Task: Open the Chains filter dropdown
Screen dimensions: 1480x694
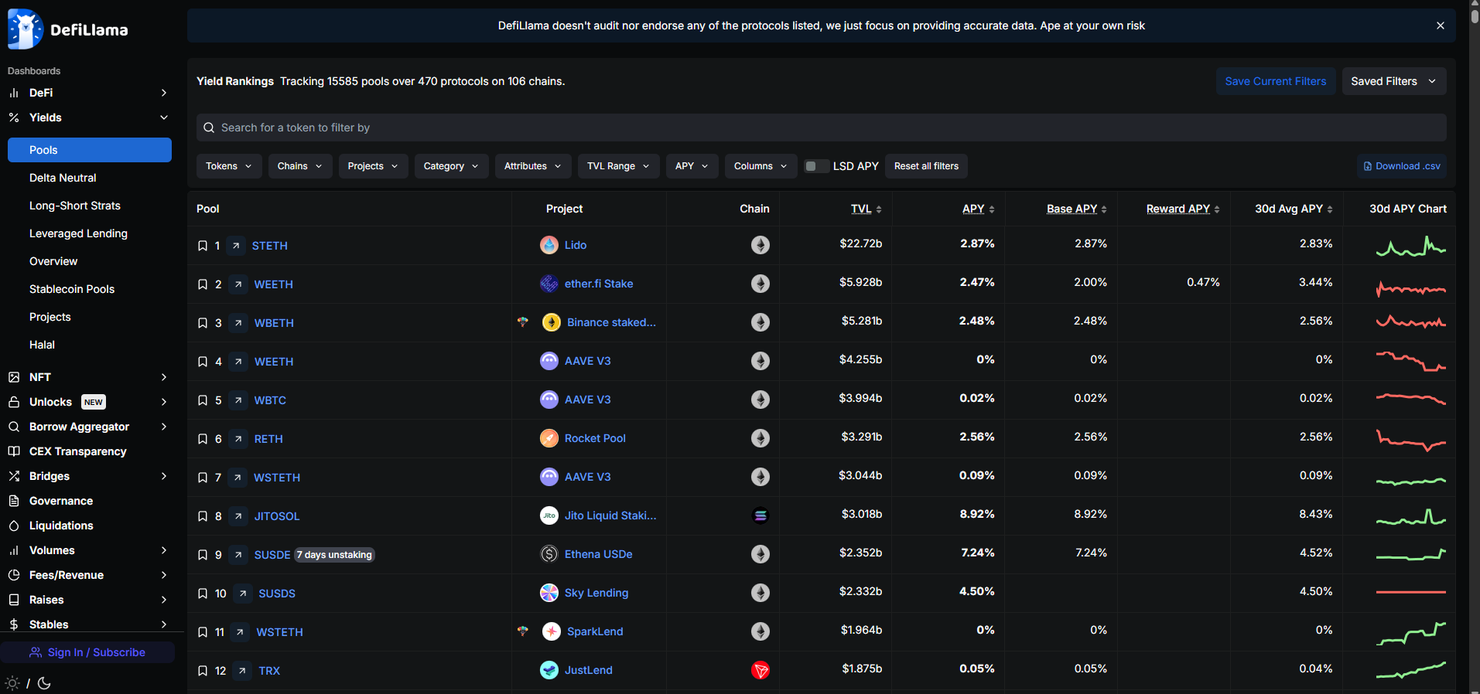Action: pyautogui.click(x=300, y=166)
